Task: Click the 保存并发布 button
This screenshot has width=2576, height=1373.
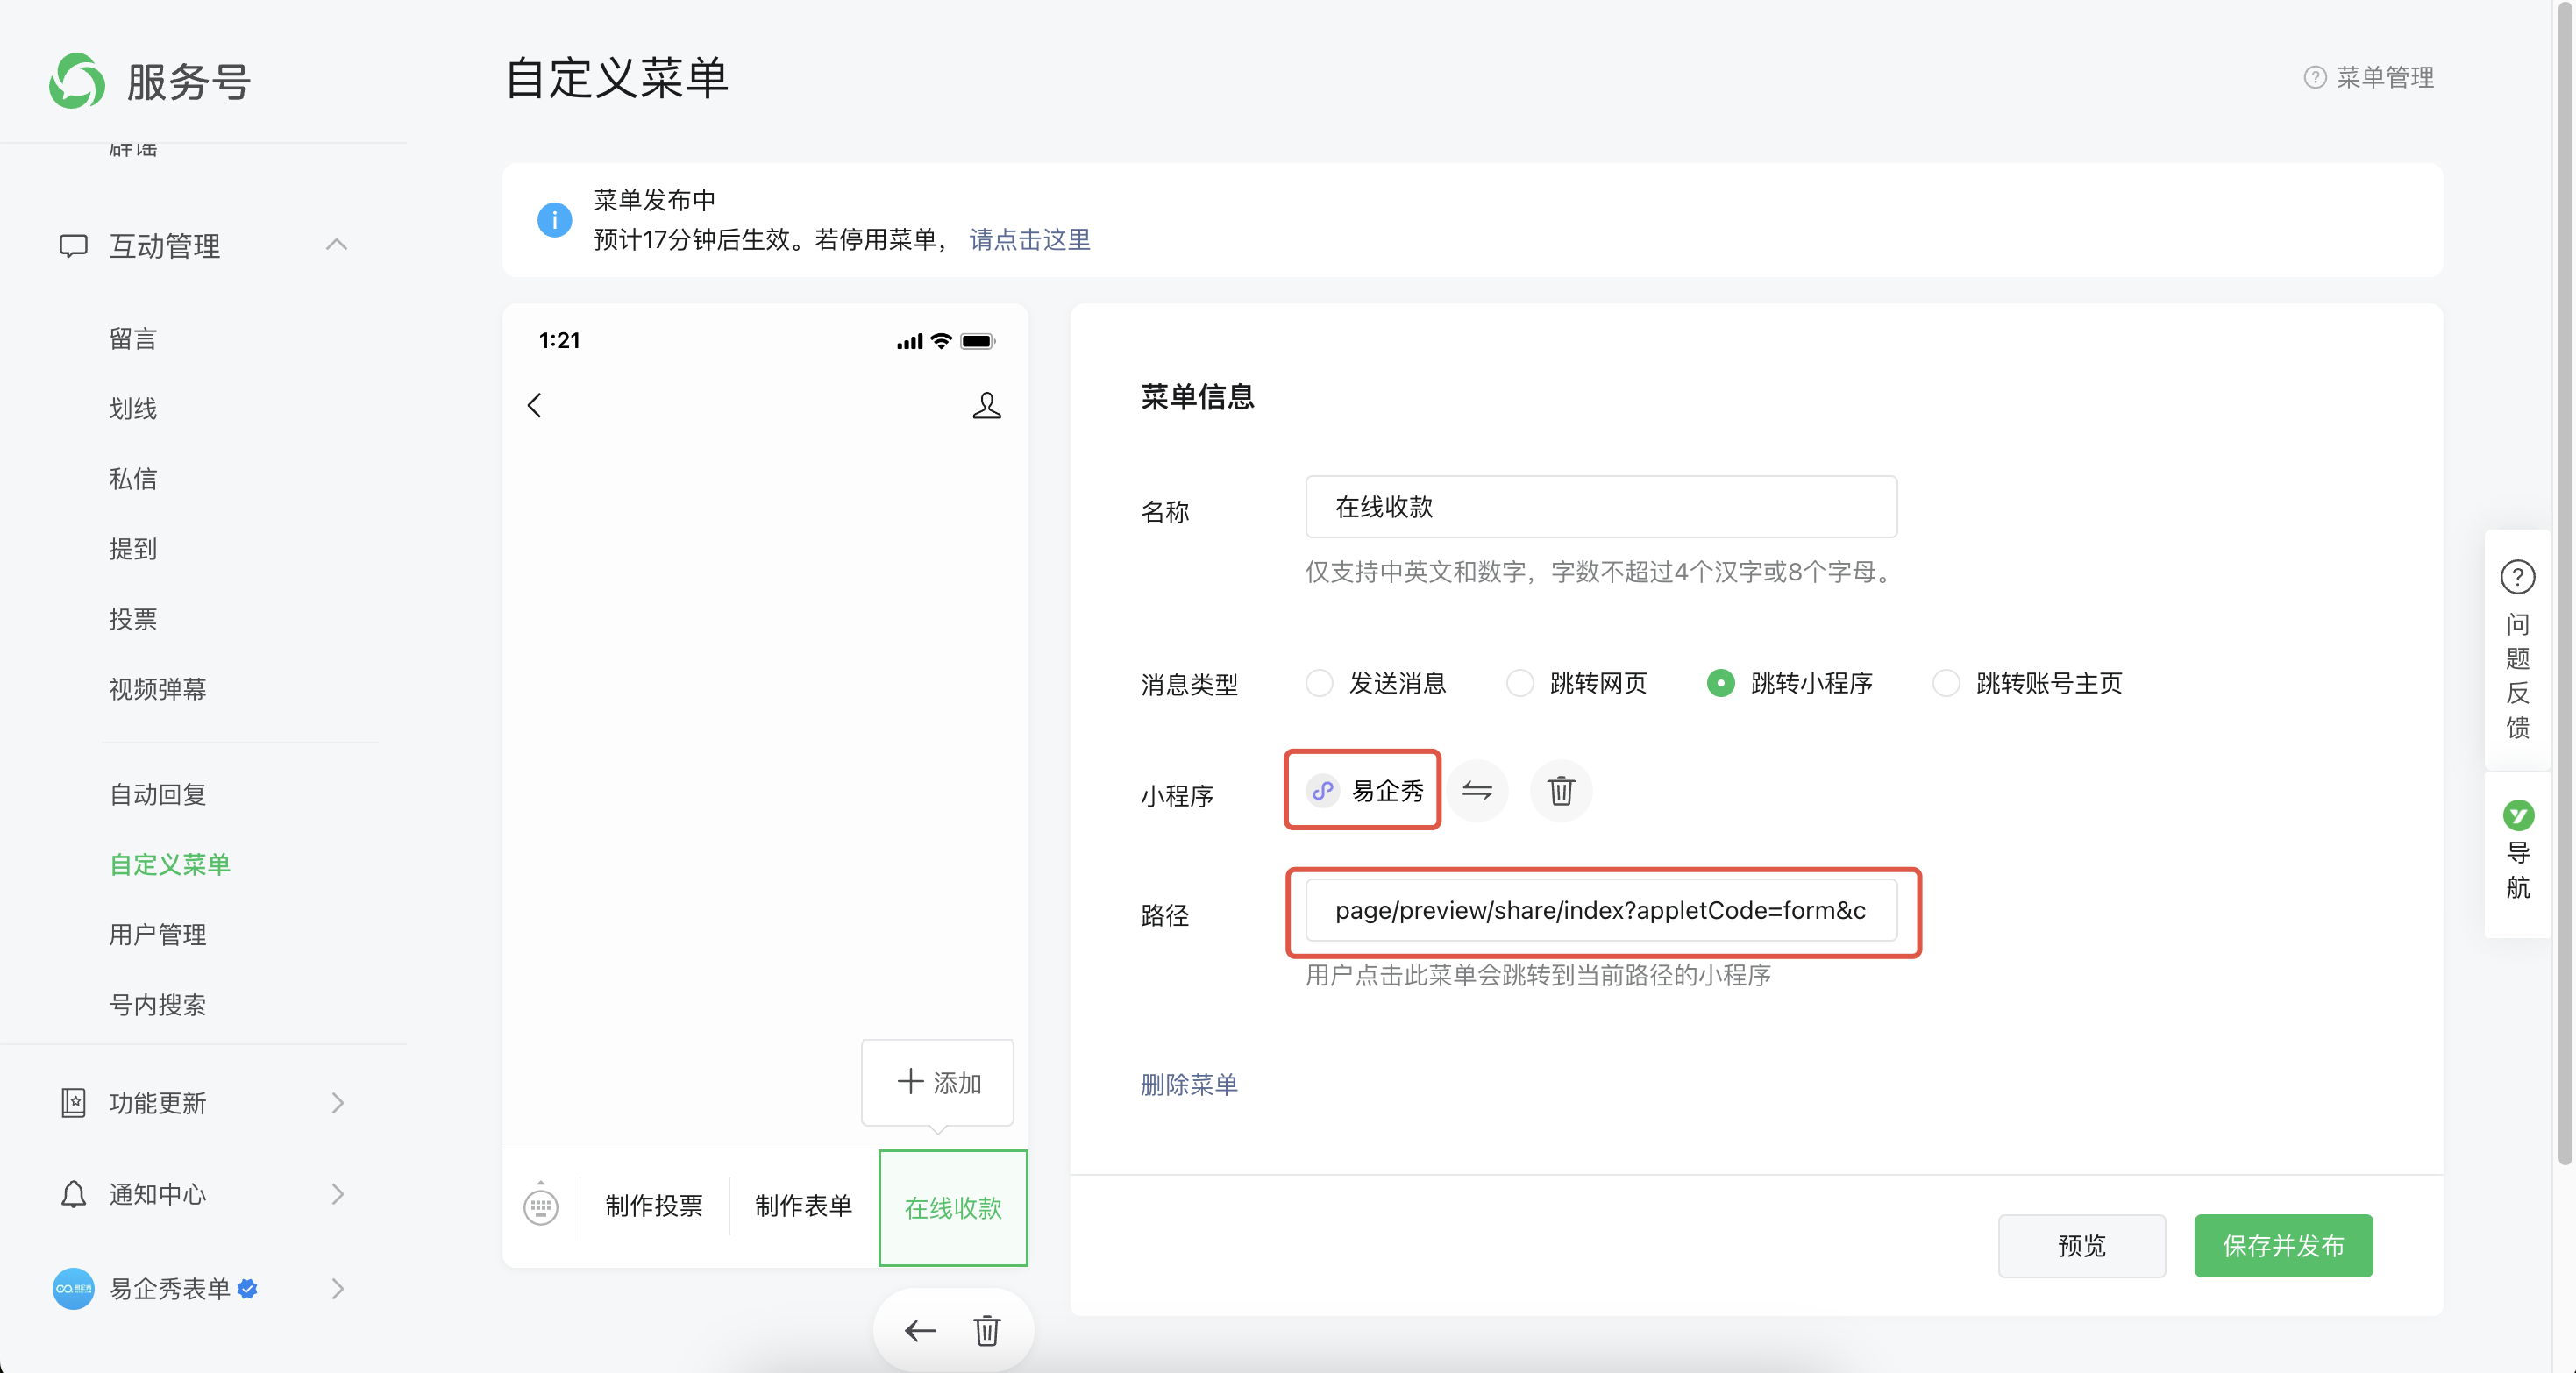Action: pos(2282,1246)
